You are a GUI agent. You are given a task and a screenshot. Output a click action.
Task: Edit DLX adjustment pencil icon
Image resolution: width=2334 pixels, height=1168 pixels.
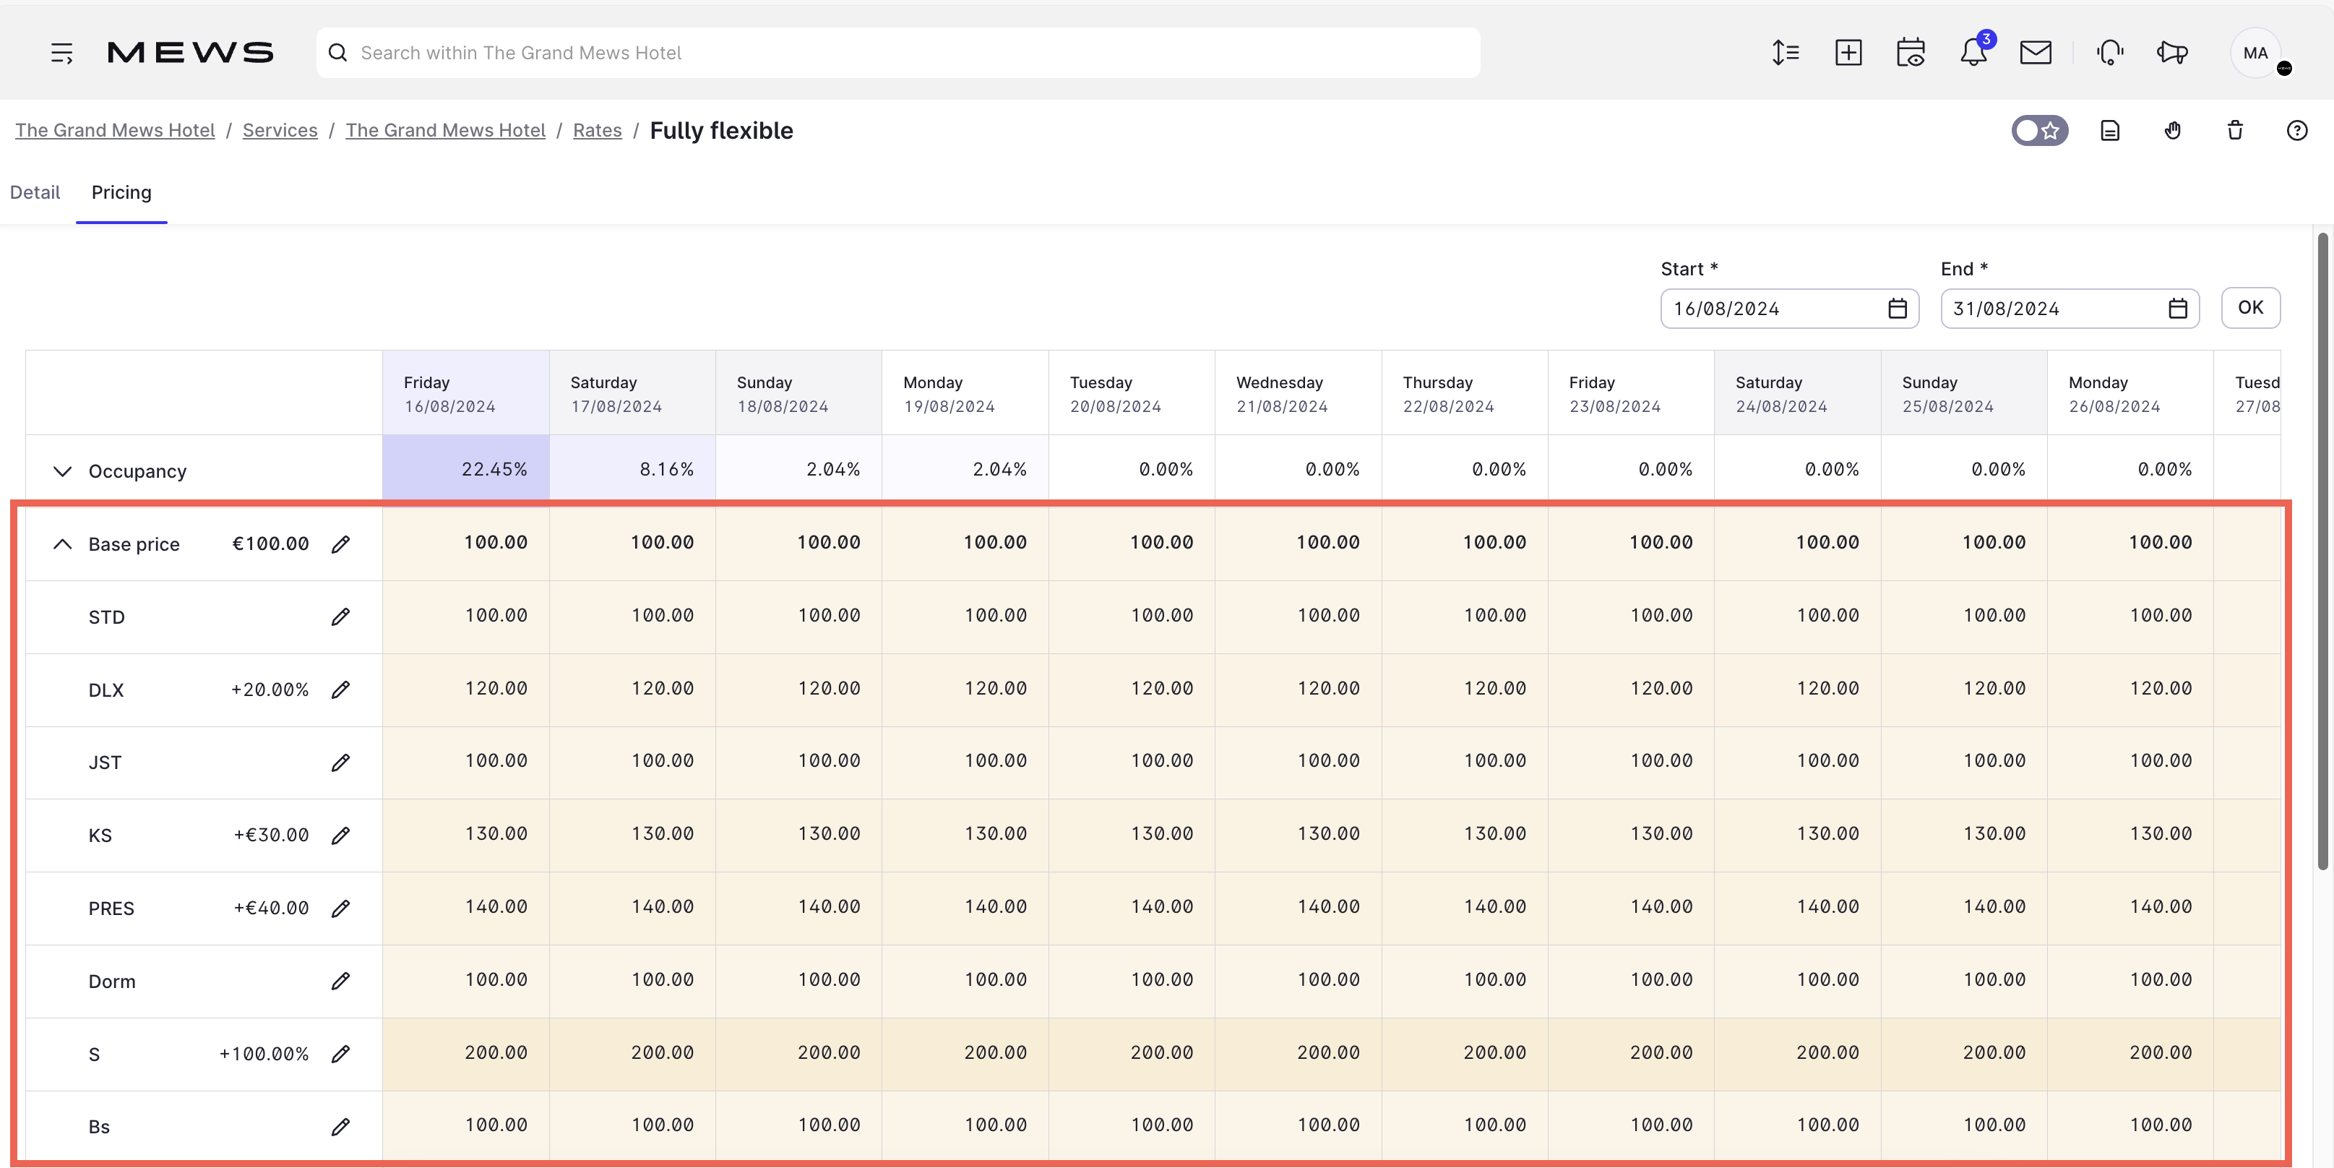click(x=340, y=690)
